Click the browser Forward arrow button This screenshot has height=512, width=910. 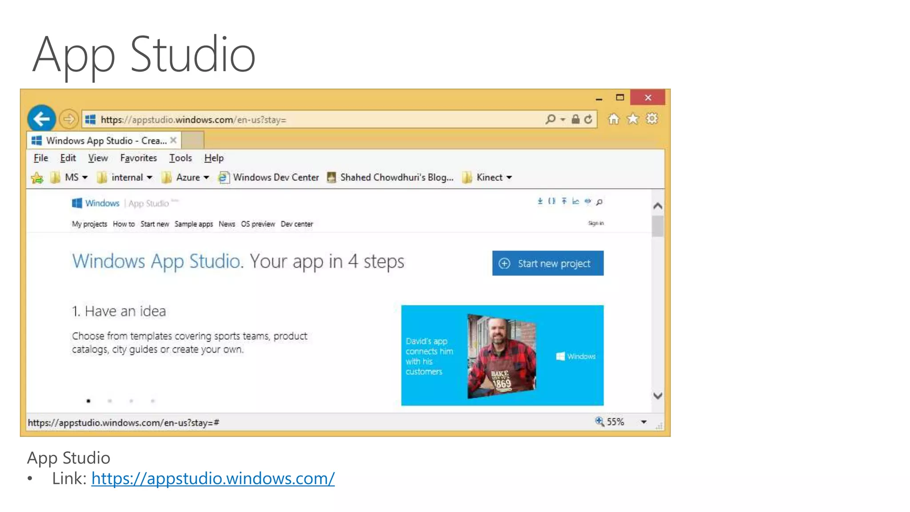coord(68,119)
